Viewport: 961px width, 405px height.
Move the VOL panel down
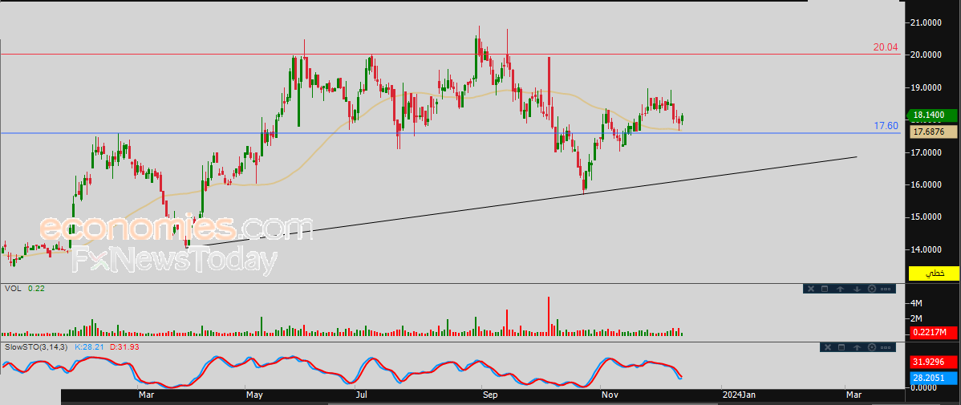point(856,289)
